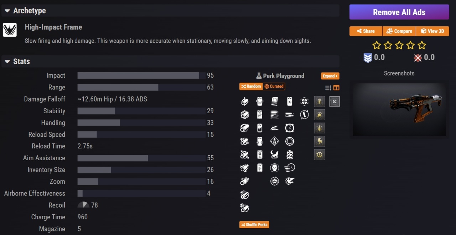Pick the stopwatch perk icon
Screen dimensions: 456x235
pos(290,128)
